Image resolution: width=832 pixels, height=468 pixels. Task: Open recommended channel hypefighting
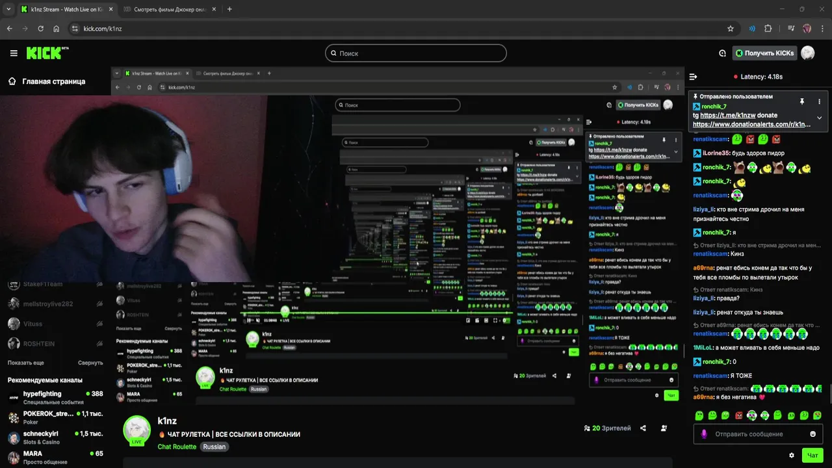pyautogui.click(x=55, y=398)
